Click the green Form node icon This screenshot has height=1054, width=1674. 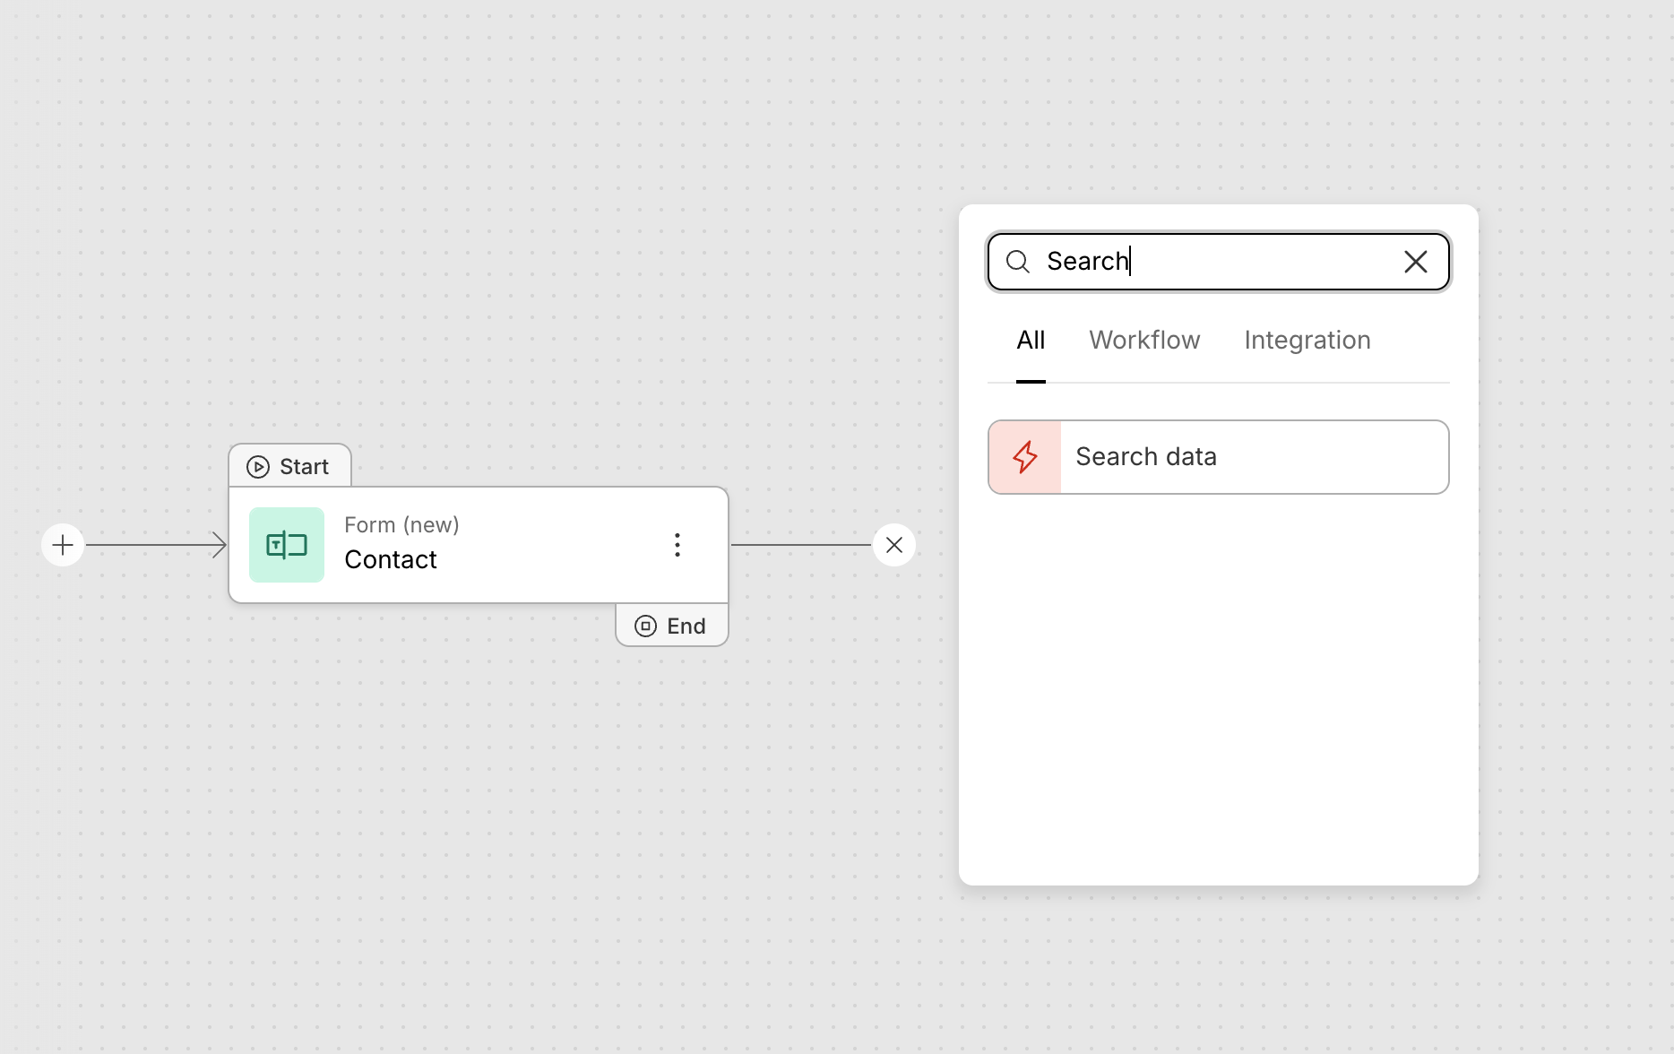click(287, 545)
